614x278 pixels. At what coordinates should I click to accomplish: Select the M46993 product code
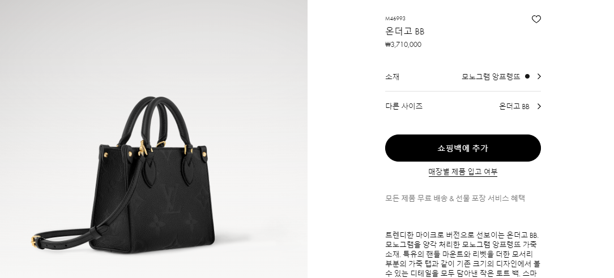pos(395,18)
